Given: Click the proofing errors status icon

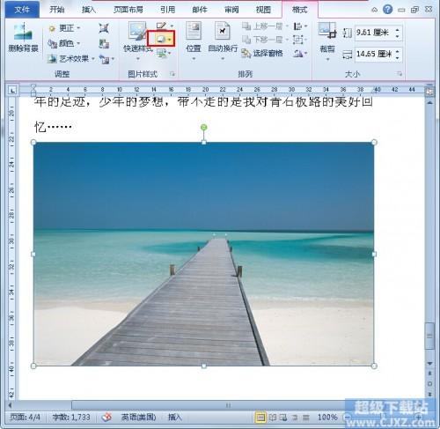Looking at the screenshot, I should click(106, 417).
